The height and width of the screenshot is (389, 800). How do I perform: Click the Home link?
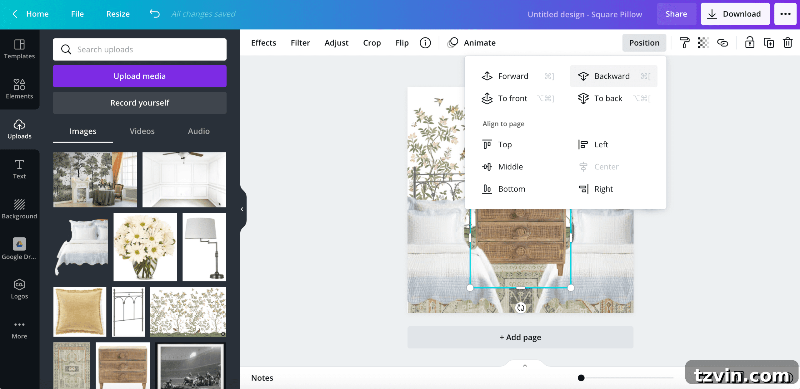tap(37, 14)
